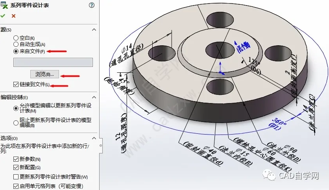Viewport: 329px width, 190px height.
Task: Click the panel splitter handle
Action: (x=101, y=145)
